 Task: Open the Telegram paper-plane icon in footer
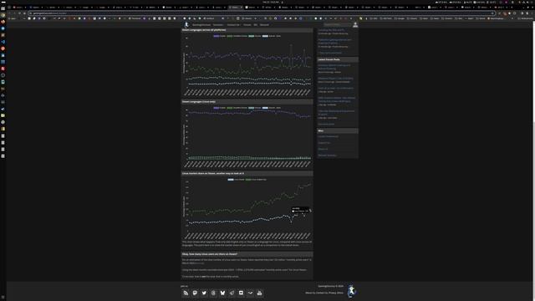(232, 293)
